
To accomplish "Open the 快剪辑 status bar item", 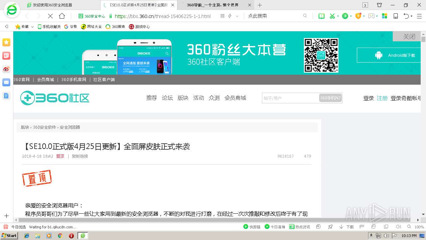I will pyautogui.click(x=252, y=227).
